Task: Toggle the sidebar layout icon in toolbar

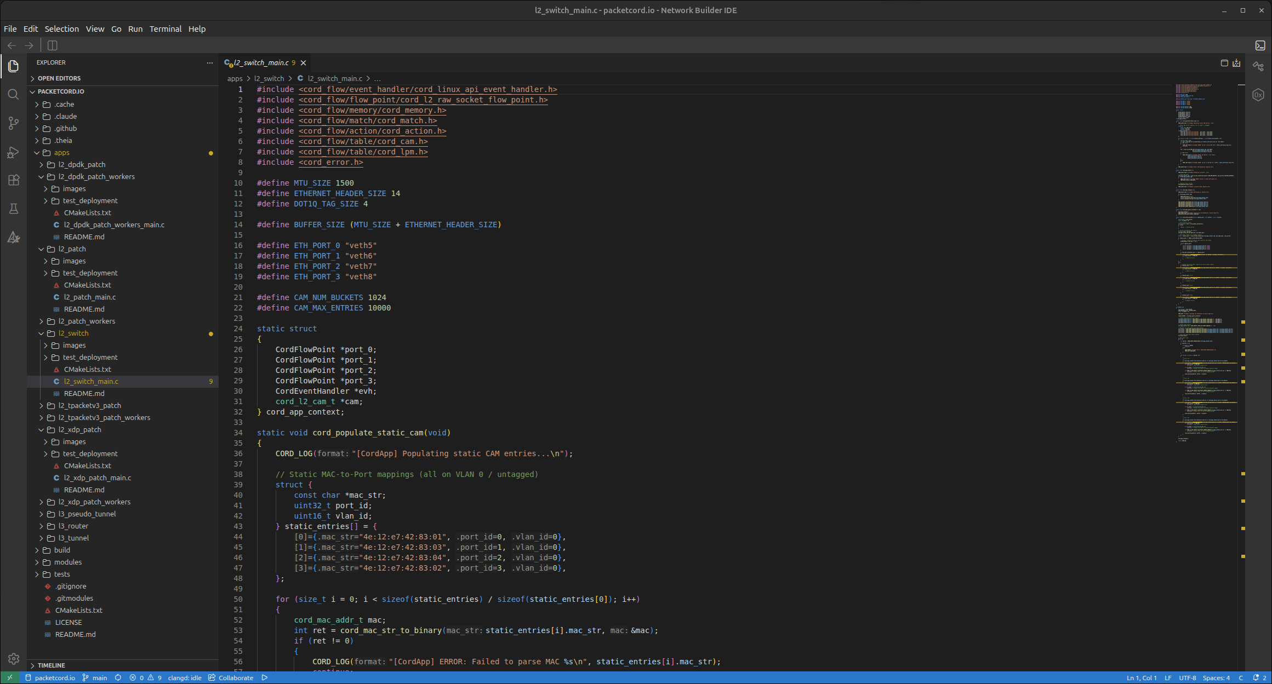Action: (x=53, y=45)
